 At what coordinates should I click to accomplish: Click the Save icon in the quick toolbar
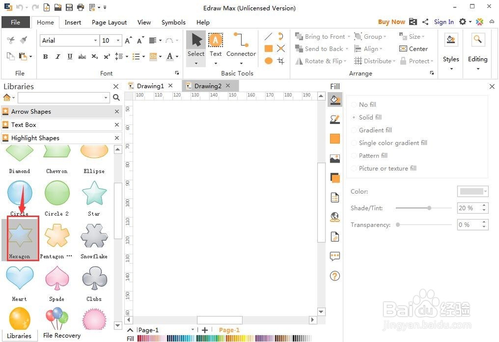[x=69, y=7]
